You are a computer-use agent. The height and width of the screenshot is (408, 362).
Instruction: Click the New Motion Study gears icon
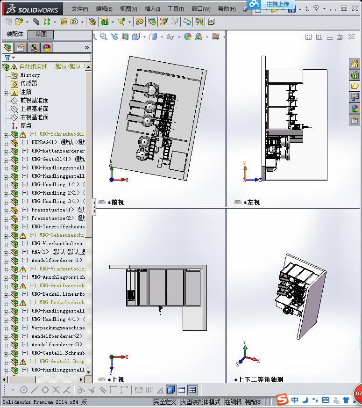click(140, 22)
